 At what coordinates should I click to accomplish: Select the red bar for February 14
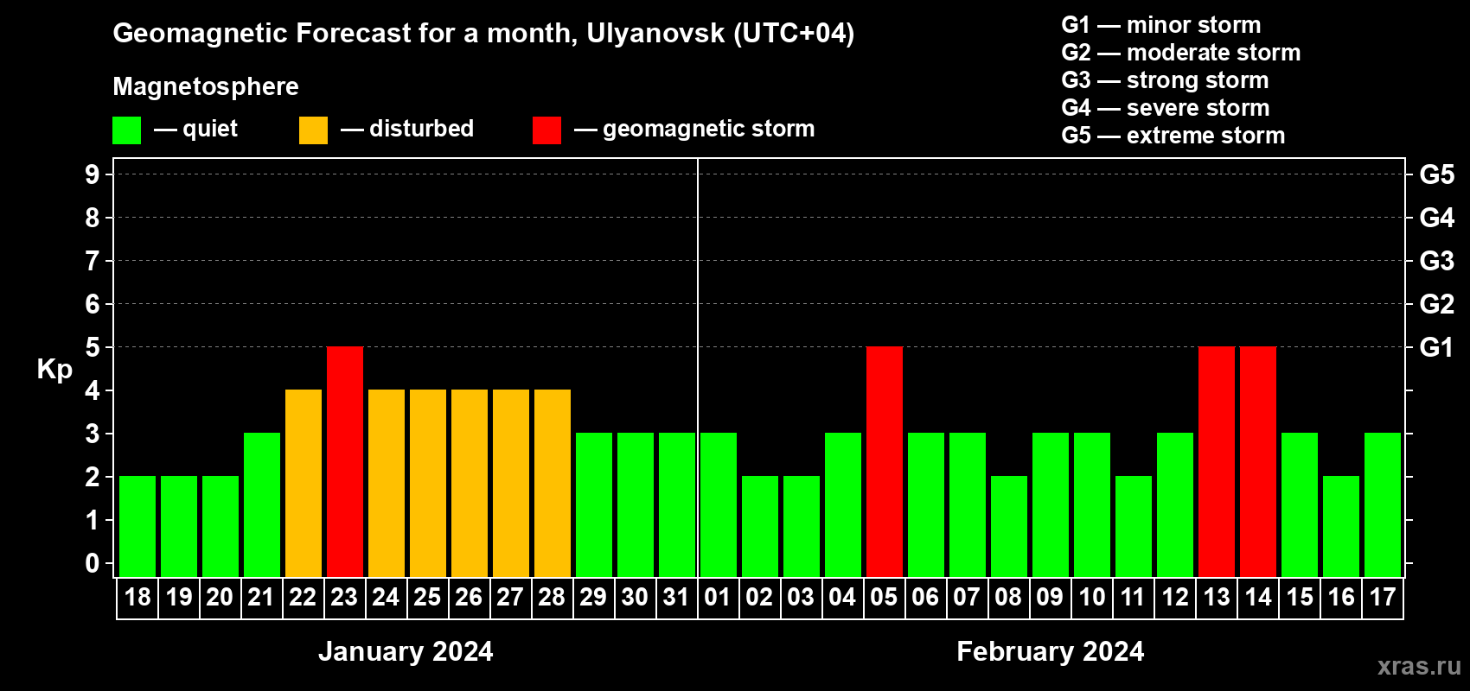pos(1258,461)
